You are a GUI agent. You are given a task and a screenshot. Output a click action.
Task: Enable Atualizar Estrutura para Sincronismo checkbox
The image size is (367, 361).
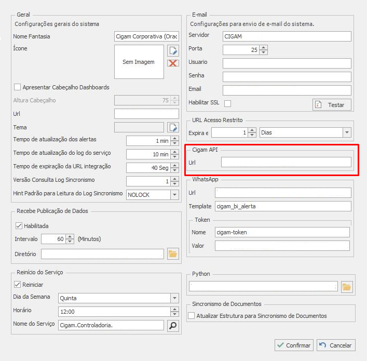coord(192,316)
